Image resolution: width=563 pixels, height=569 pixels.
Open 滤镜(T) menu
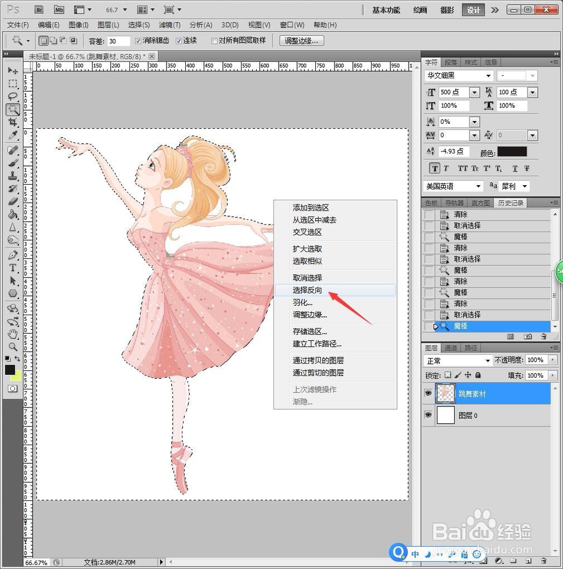coord(169,25)
